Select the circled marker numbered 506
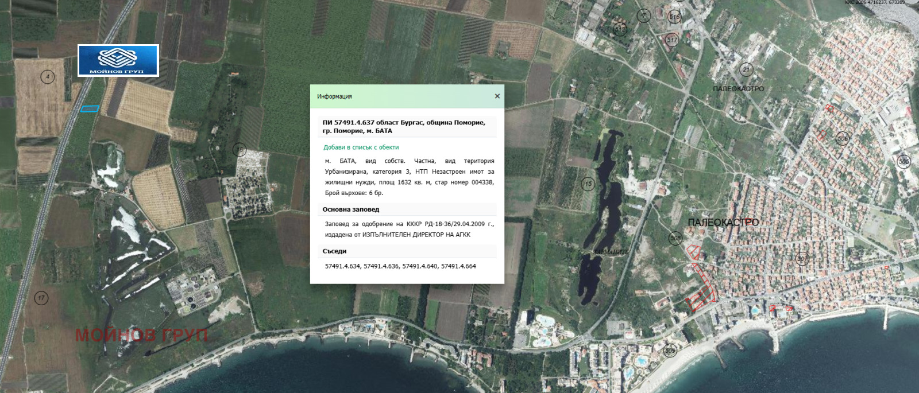This screenshot has height=393, width=919. [x=843, y=138]
